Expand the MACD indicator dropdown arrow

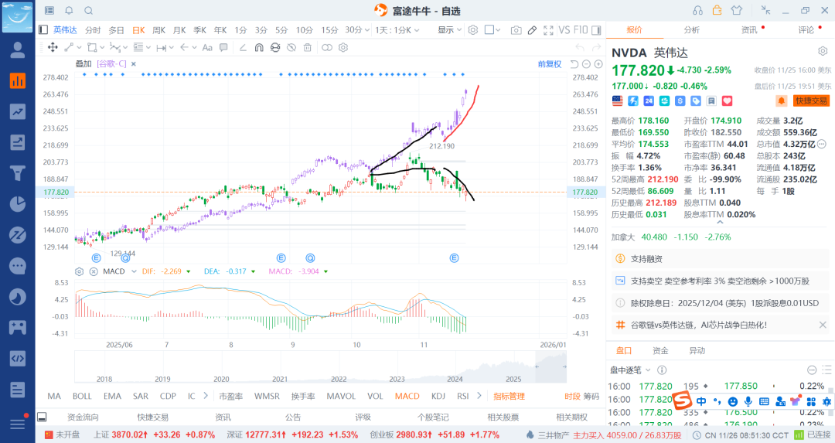point(135,271)
